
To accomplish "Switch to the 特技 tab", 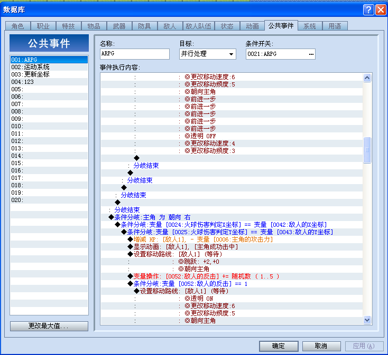I will pos(69,26).
